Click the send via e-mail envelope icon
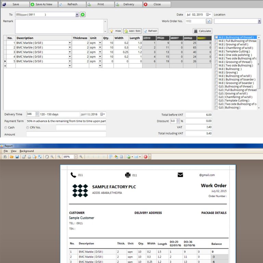The image size is (263, 263). 136,156
